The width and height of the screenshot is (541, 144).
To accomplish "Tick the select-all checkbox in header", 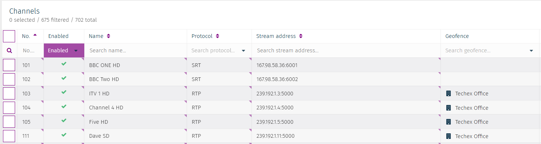I will click(x=9, y=36).
